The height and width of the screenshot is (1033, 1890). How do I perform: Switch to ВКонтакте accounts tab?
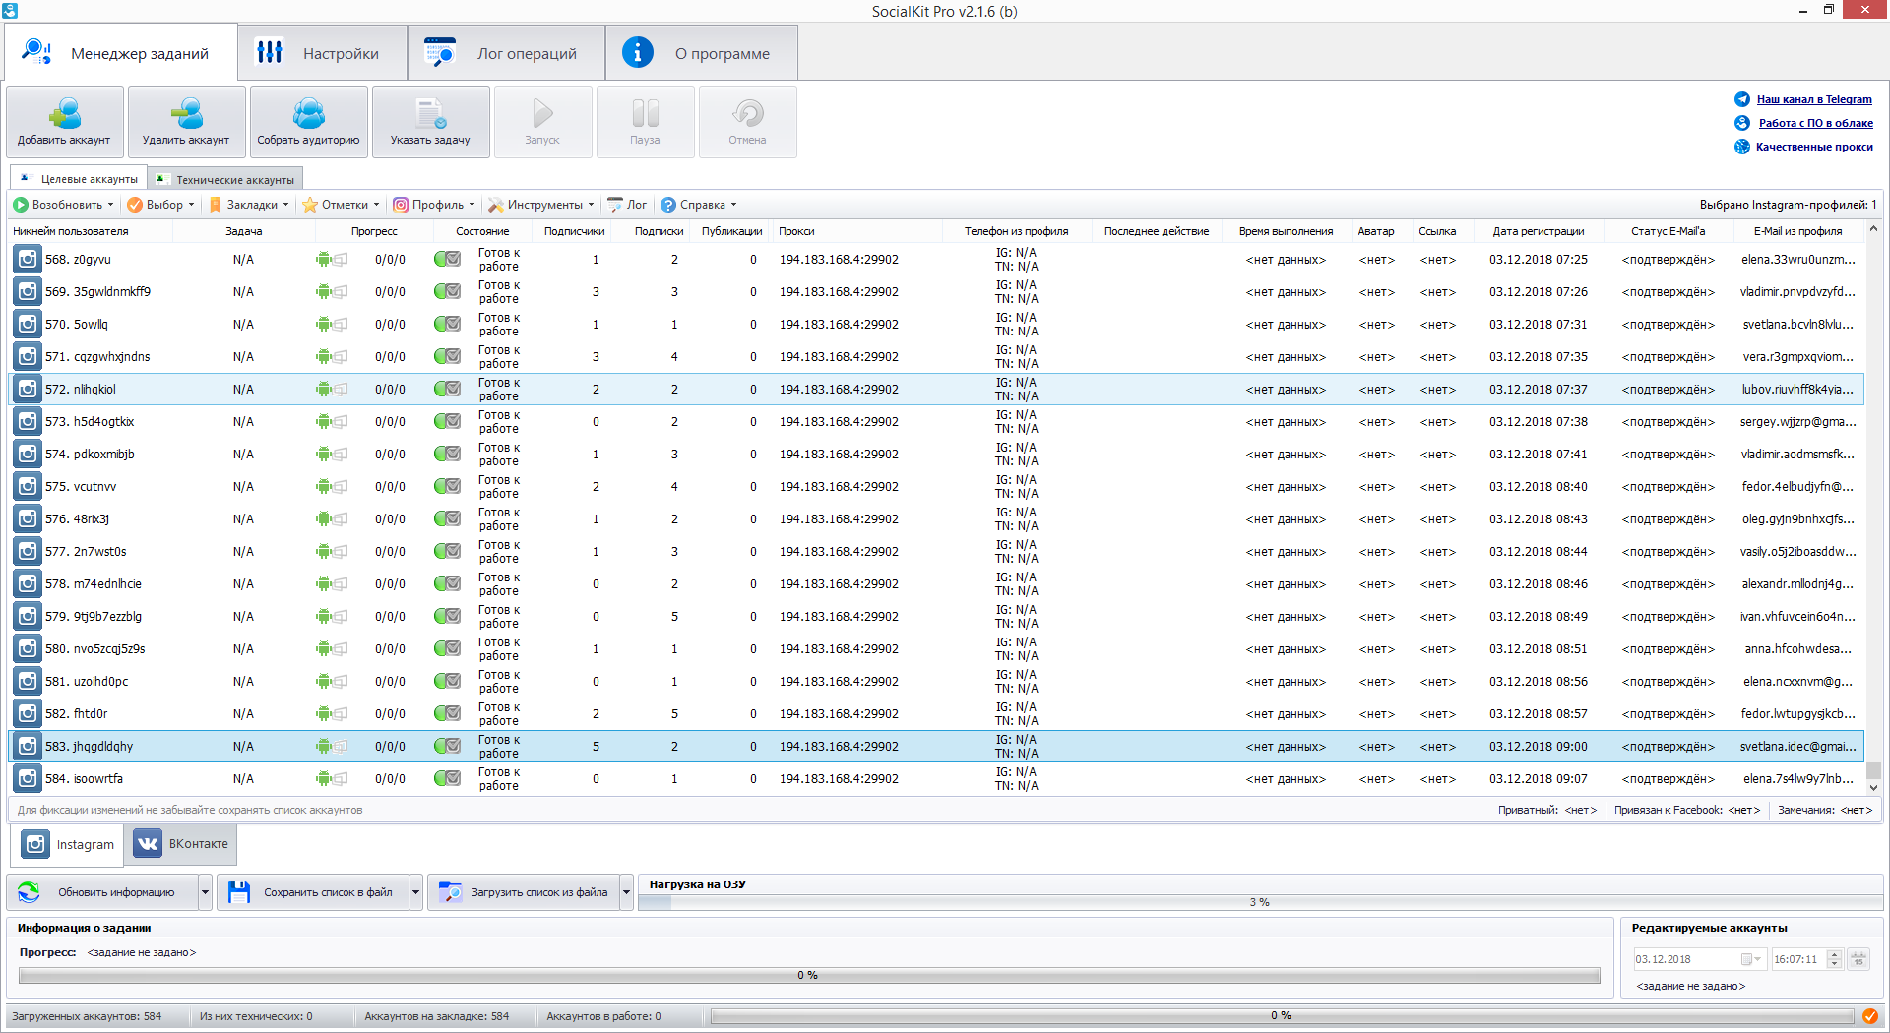(181, 844)
